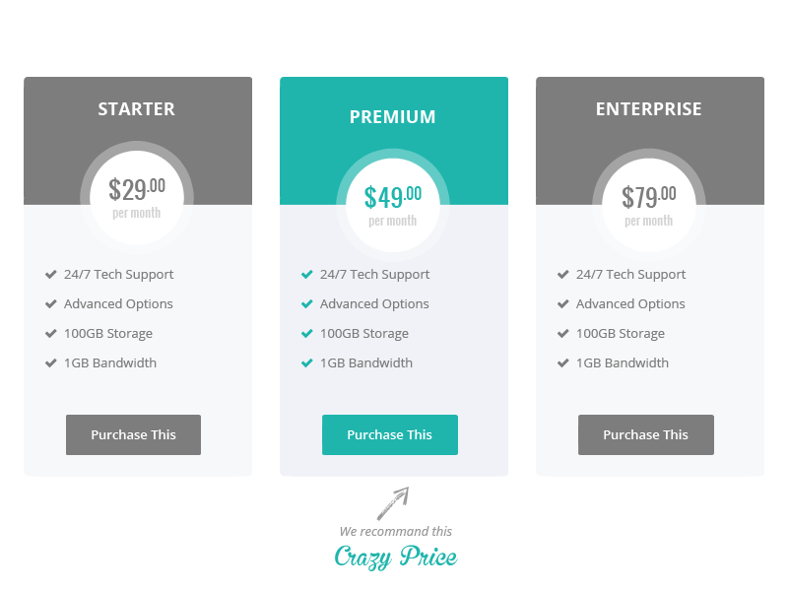Click the checkmark beside Premium's 100GB Storage
788x591 pixels.
[x=306, y=333]
